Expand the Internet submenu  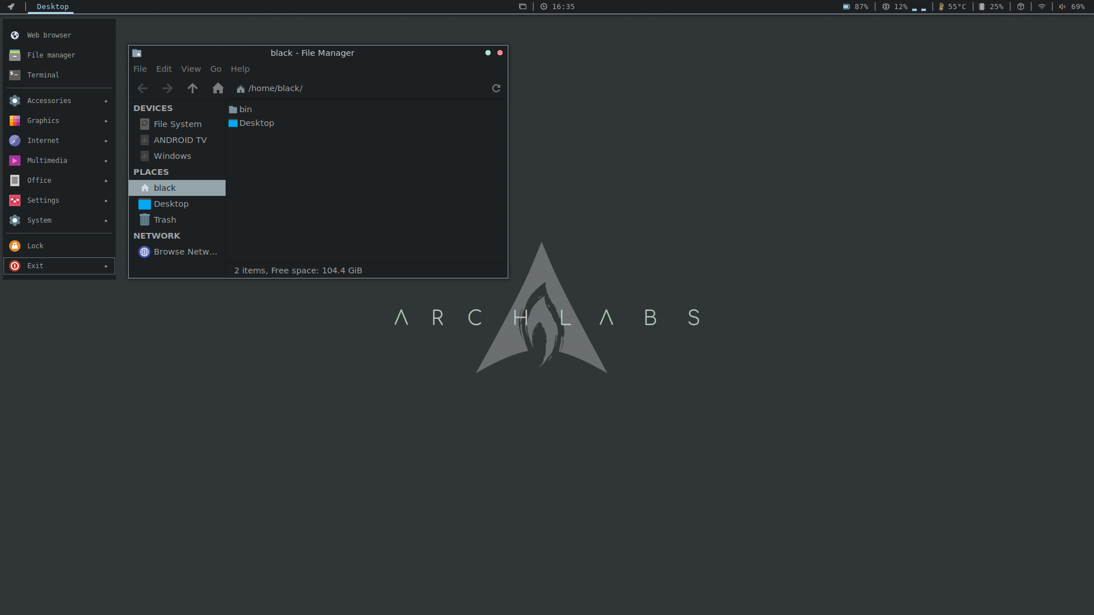[x=59, y=141]
